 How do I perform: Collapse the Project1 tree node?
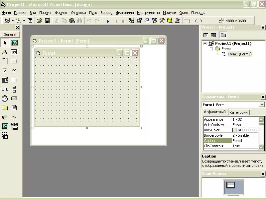[205, 43]
